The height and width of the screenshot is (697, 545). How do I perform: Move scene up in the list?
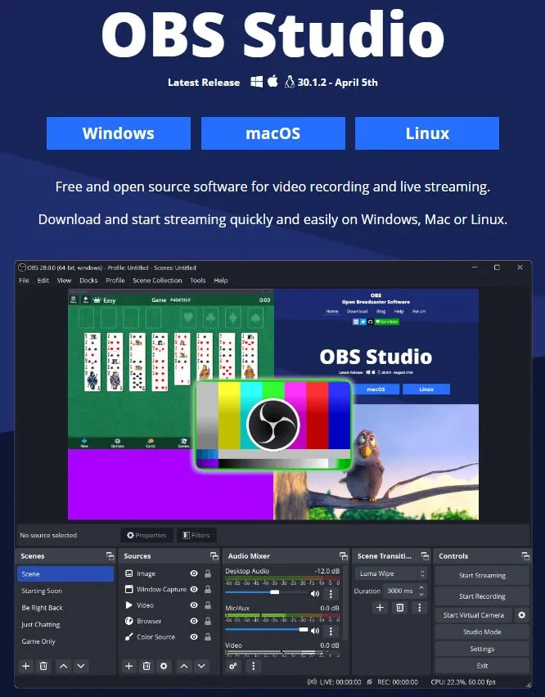click(64, 666)
